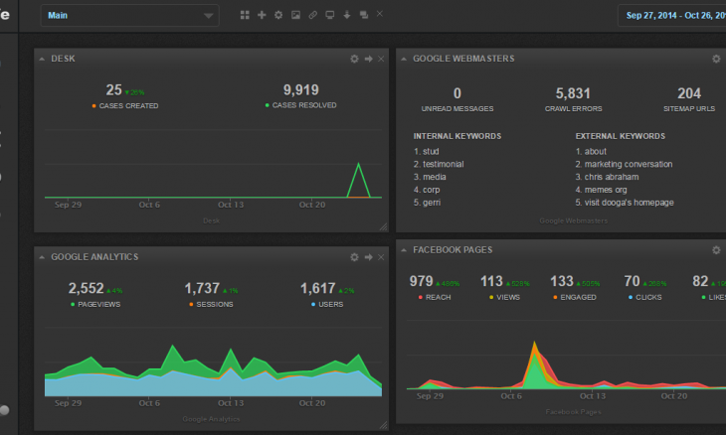This screenshot has width=726, height=435.
Task: Collapse the Desk widget
Action: pos(42,60)
